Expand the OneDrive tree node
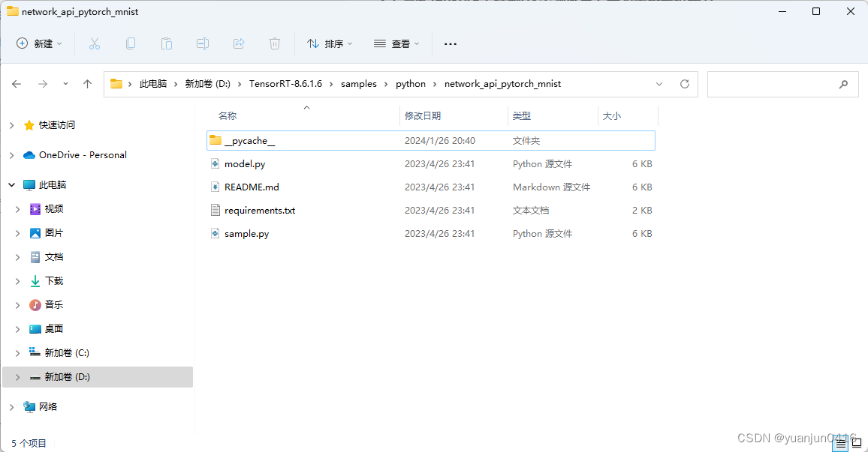Image resolution: width=868 pixels, height=452 pixels. [11, 155]
